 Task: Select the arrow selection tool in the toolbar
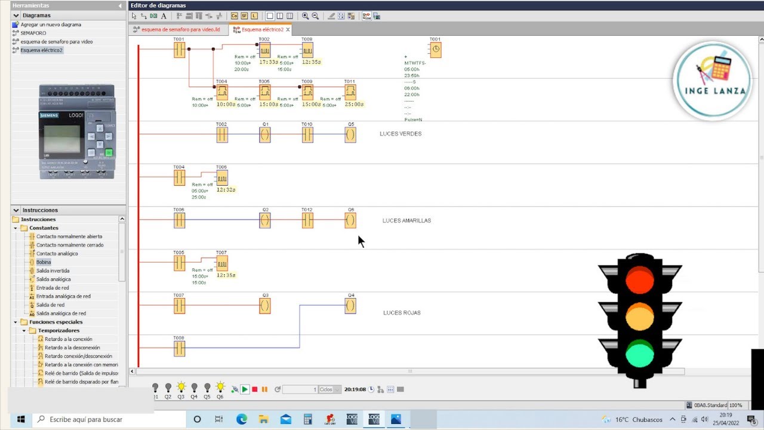[x=134, y=16]
